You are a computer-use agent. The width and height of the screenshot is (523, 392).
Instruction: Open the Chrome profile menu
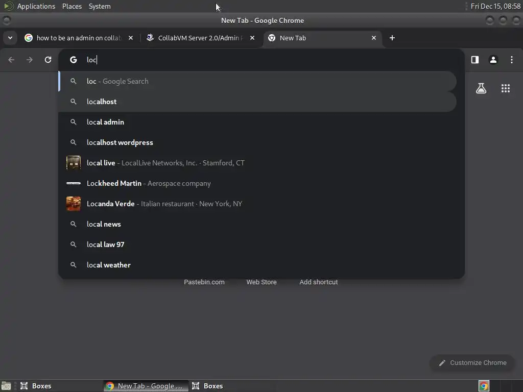click(x=493, y=60)
